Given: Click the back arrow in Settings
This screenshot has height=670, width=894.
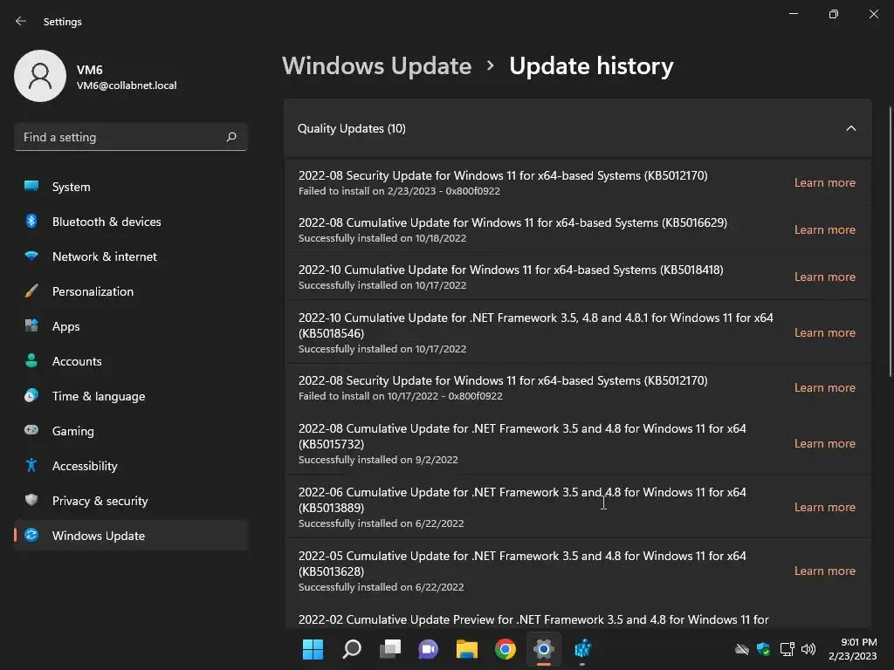Looking at the screenshot, I should point(21,21).
